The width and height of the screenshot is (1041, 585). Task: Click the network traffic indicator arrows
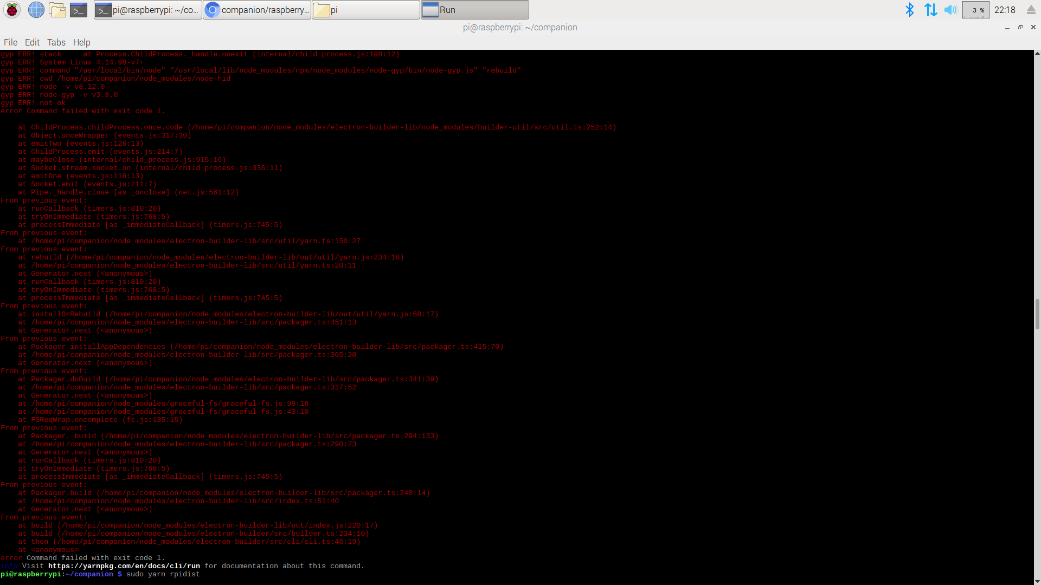(930, 9)
